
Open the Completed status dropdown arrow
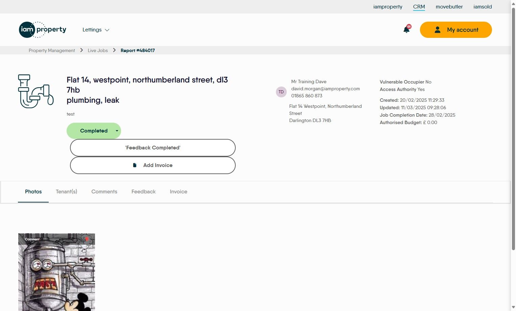[117, 131]
